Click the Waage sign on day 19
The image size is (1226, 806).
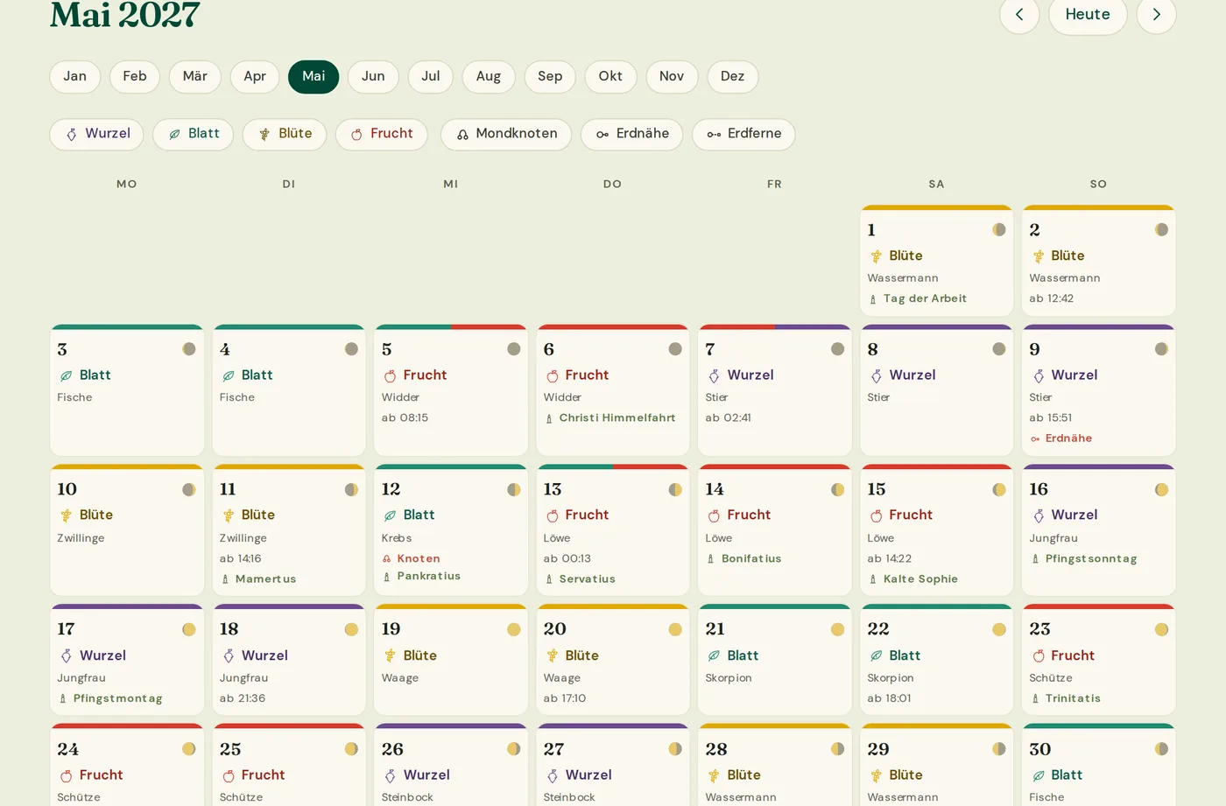(x=400, y=678)
